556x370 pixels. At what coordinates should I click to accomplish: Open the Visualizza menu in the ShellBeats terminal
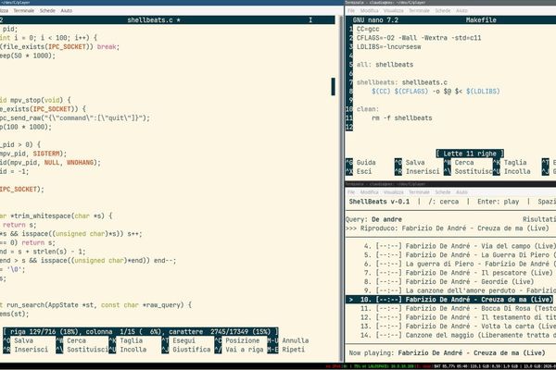[x=394, y=191]
